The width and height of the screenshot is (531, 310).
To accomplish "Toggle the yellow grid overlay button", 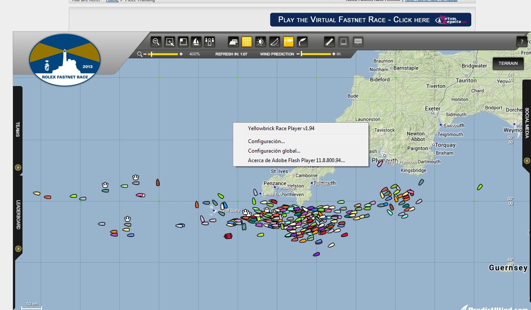I will (x=247, y=42).
